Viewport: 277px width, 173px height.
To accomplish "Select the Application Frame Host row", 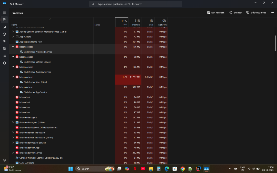I will click(88, 42).
